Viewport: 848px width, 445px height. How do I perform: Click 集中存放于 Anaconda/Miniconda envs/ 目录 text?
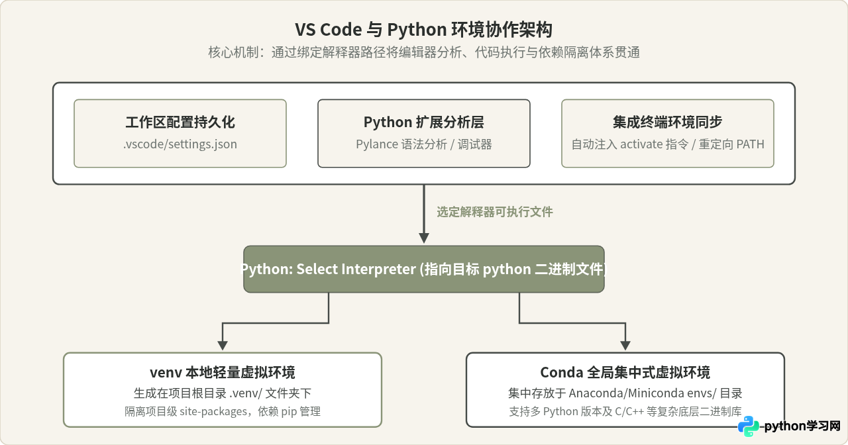(x=625, y=393)
